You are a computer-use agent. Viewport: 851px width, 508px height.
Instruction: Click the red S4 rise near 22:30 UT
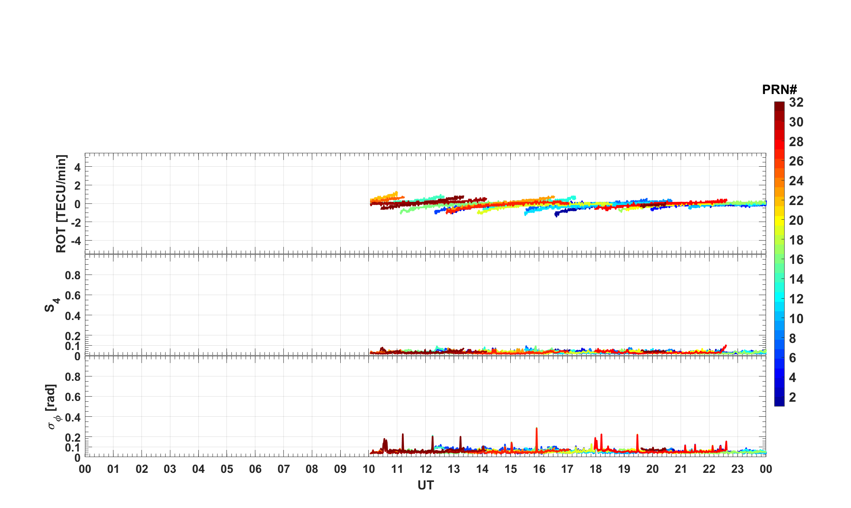click(x=725, y=348)
